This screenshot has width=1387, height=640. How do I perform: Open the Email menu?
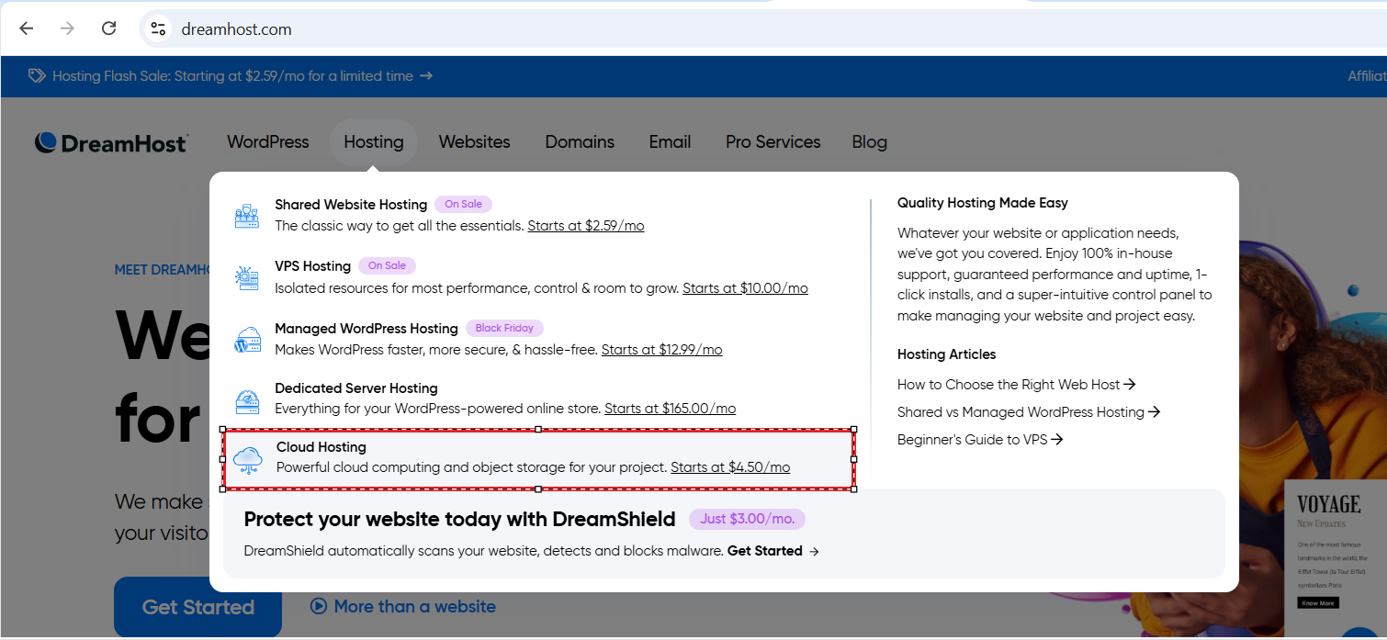coord(670,142)
